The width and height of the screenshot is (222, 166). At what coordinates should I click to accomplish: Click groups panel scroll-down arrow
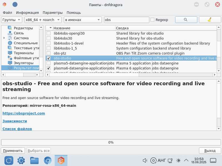(41, 71)
